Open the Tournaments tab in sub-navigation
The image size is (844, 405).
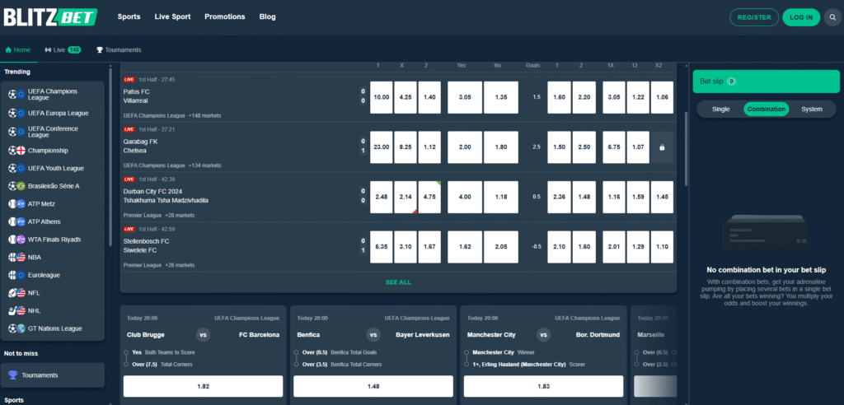pyautogui.click(x=119, y=50)
